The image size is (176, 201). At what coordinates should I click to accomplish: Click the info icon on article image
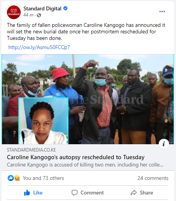pyautogui.click(x=164, y=144)
